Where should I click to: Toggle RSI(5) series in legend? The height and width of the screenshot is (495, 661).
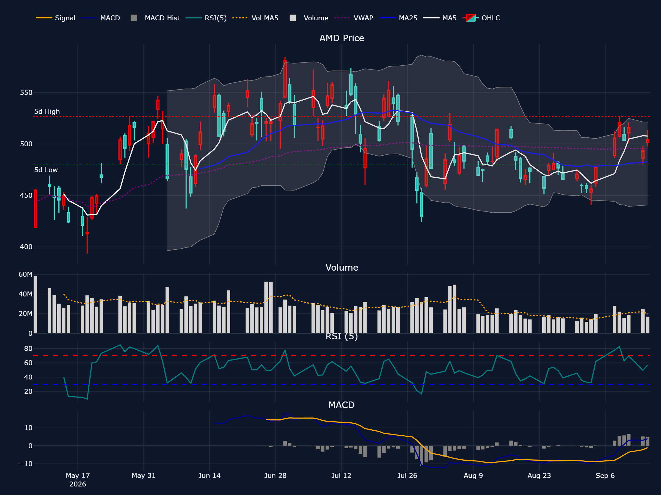[x=206, y=18]
